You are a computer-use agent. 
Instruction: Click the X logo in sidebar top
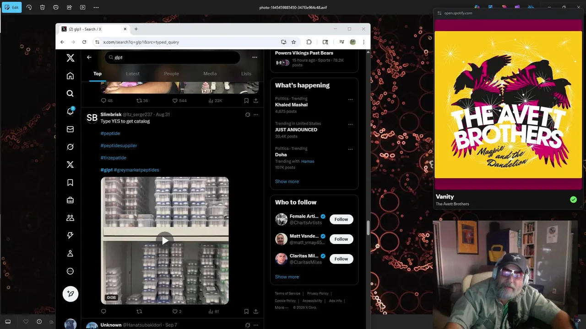click(x=70, y=58)
